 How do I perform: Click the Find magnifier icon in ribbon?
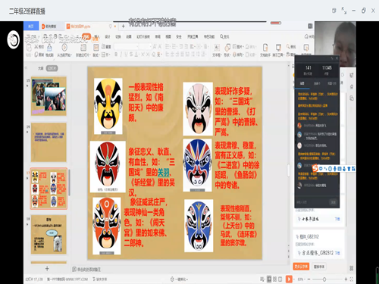288,46
